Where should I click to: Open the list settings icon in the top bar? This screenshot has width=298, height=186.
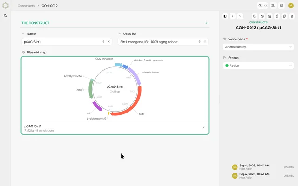[281, 6]
